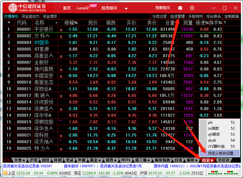Open settings gear icon in title bar

[x=192, y=8]
